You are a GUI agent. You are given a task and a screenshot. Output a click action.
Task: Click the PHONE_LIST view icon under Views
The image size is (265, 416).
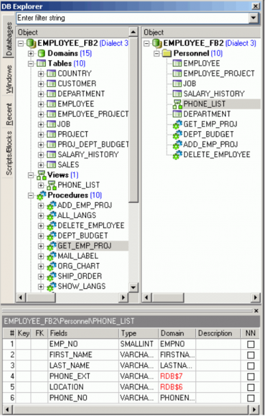click(52, 185)
